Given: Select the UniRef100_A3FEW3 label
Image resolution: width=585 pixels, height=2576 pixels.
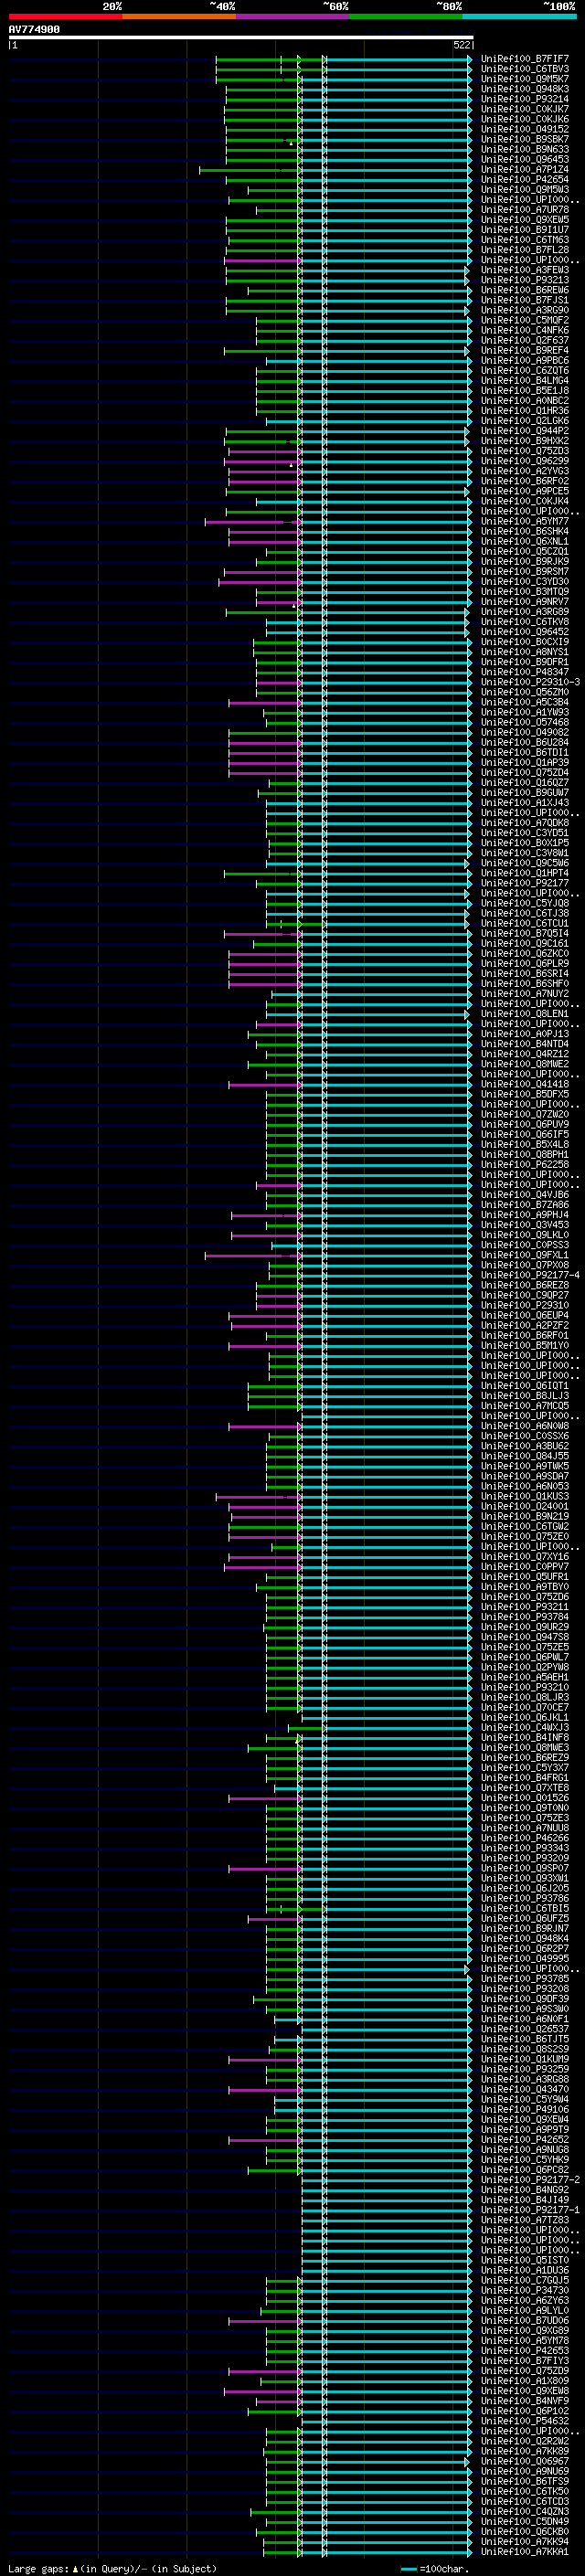Looking at the screenshot, I should (524, 270).
